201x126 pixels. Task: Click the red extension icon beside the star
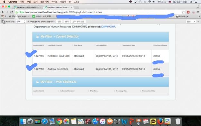pos(188,12)
